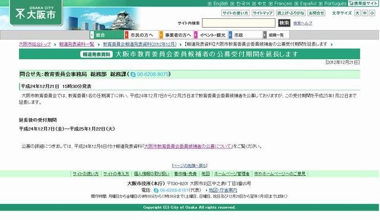Click the Skype icon beside 06-6208-8181

click(x=156, y=190)
